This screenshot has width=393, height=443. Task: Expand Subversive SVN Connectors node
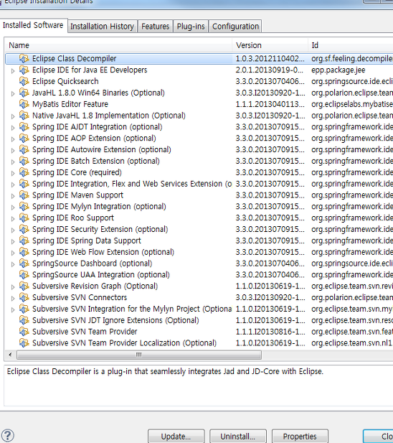(x=13, y=299)
